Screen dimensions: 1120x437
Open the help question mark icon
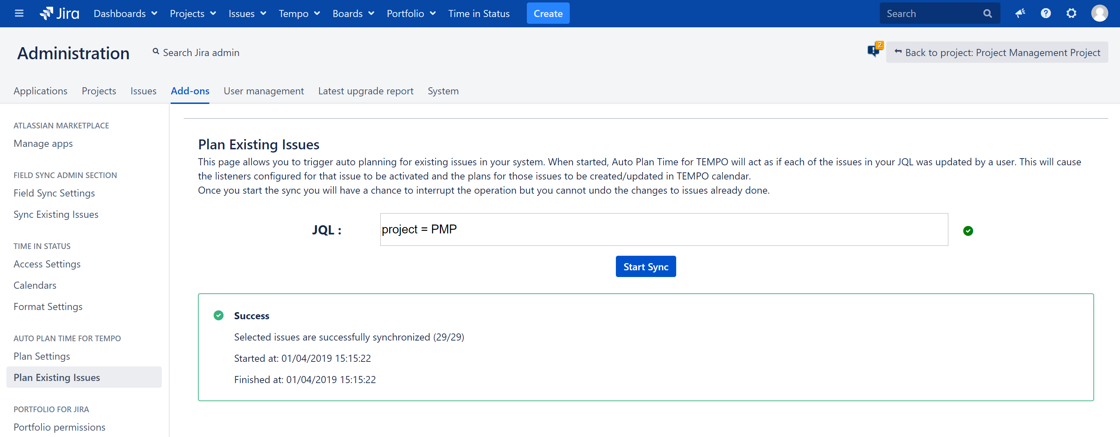1045,13
